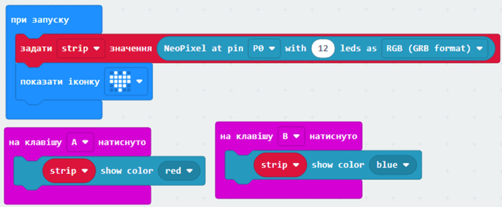Screen dimensions: 502x207
Task: Open strip dropdown in blue show color block
Action: 280,165
